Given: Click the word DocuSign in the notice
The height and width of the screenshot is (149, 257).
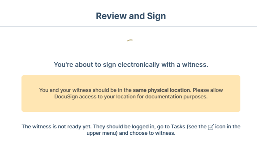Looking at the screenshot, I should (66, 97).
